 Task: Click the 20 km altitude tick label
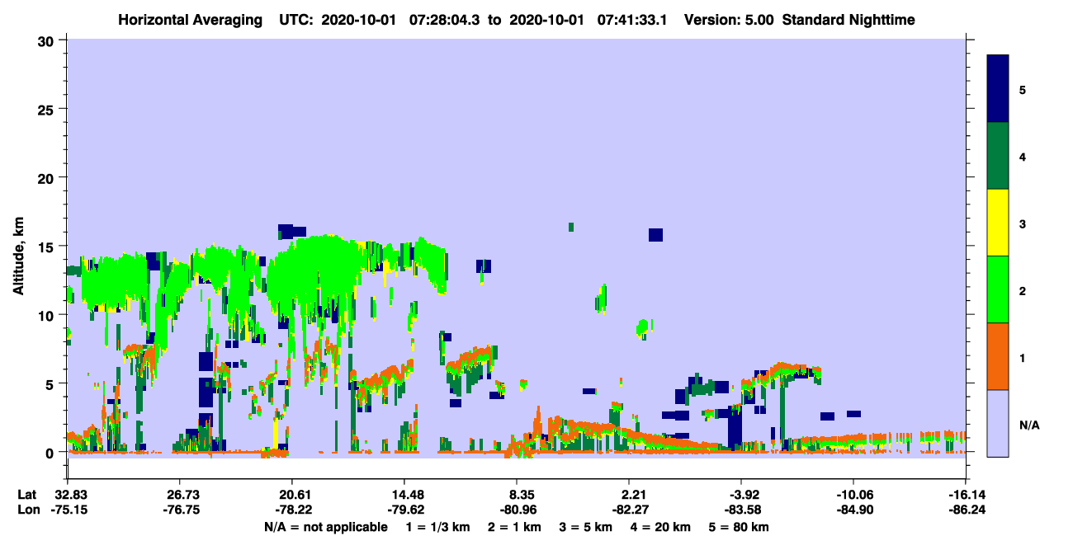pyautogui.click(x=47, y=177)
